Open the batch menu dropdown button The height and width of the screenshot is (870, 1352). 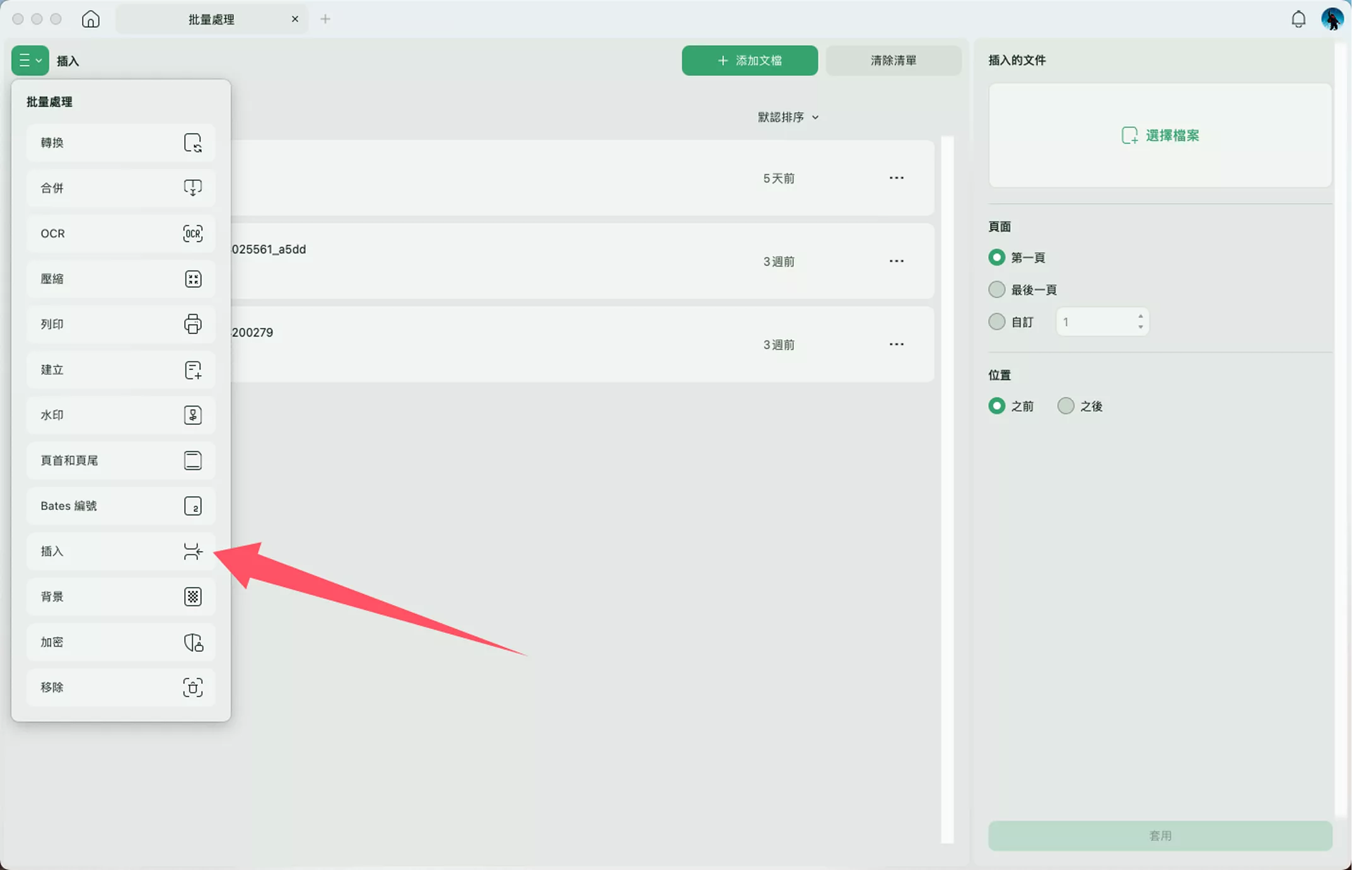(30, 61)
